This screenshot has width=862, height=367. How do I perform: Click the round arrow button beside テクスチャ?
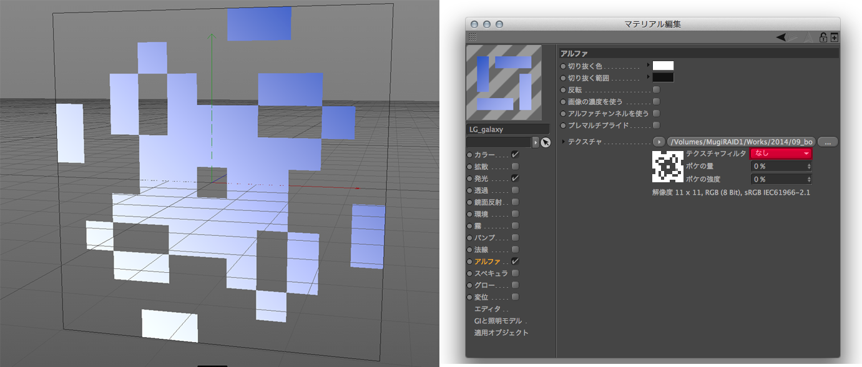tap(659, 142)
